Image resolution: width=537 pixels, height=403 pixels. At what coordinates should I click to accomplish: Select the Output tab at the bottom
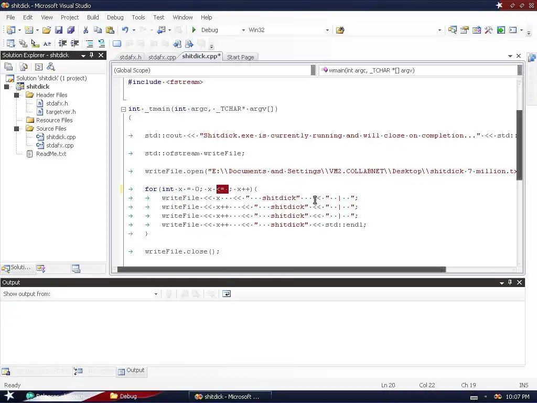[x=132, y=370]
